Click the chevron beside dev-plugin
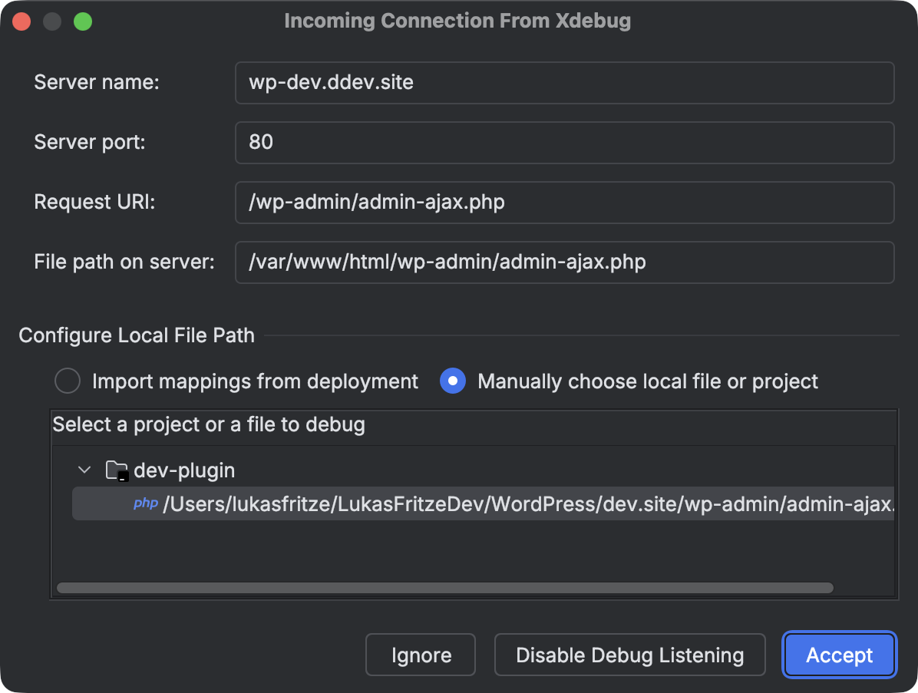This screenshot has height=693, width=918. click(x=84, y=470)
